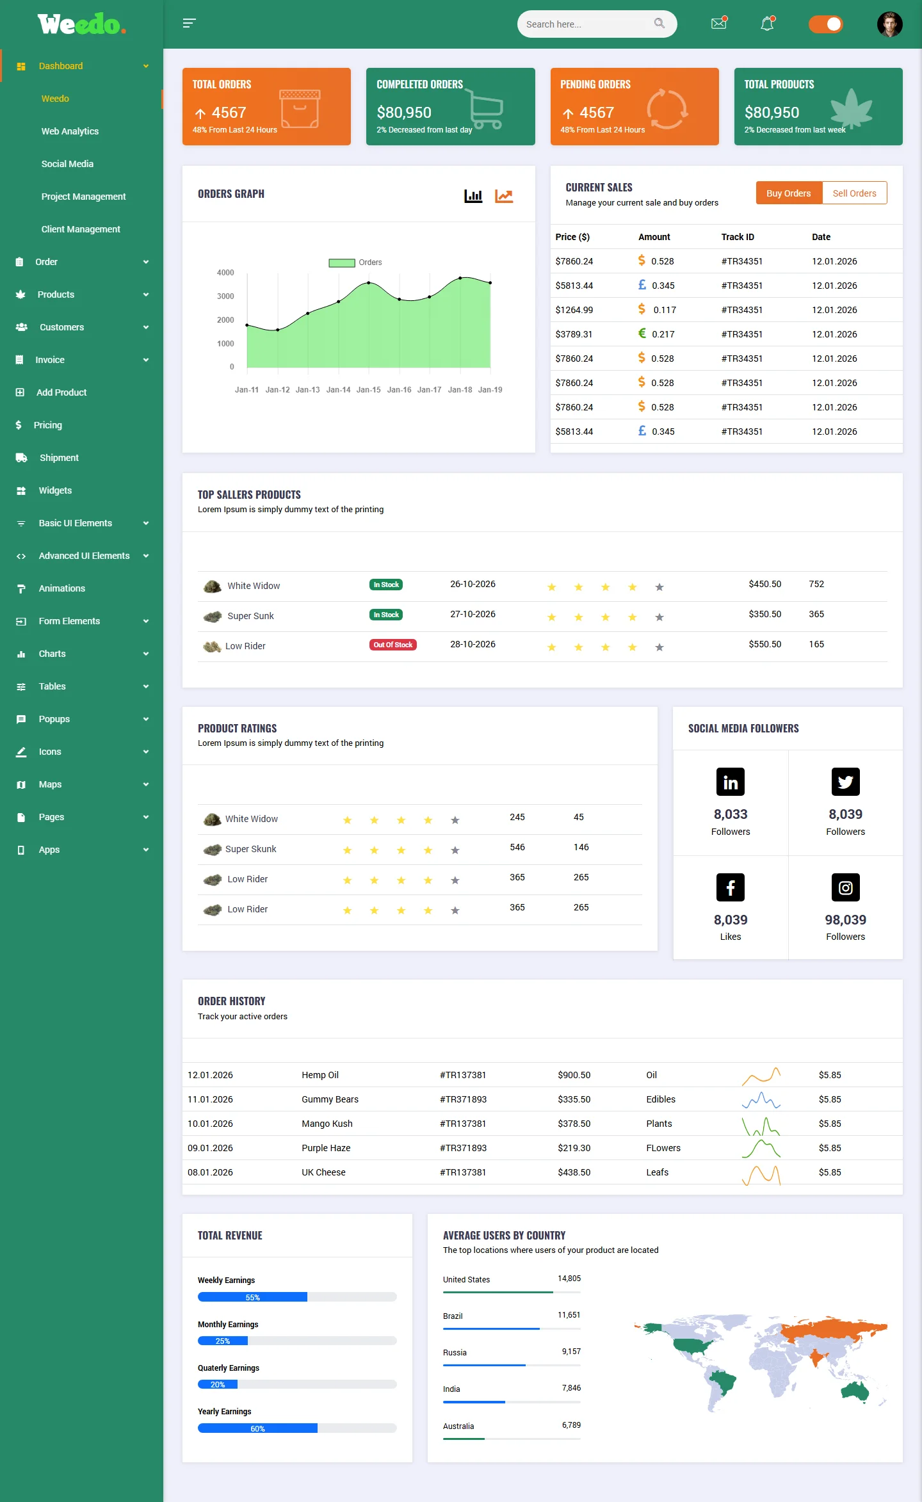Switch orders graph to bar chart icon
Screen dimensions: 922x1502
click(473, 196)
